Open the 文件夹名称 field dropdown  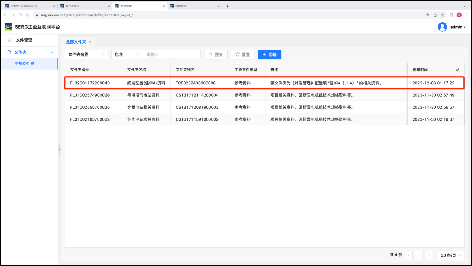[86, 54]
